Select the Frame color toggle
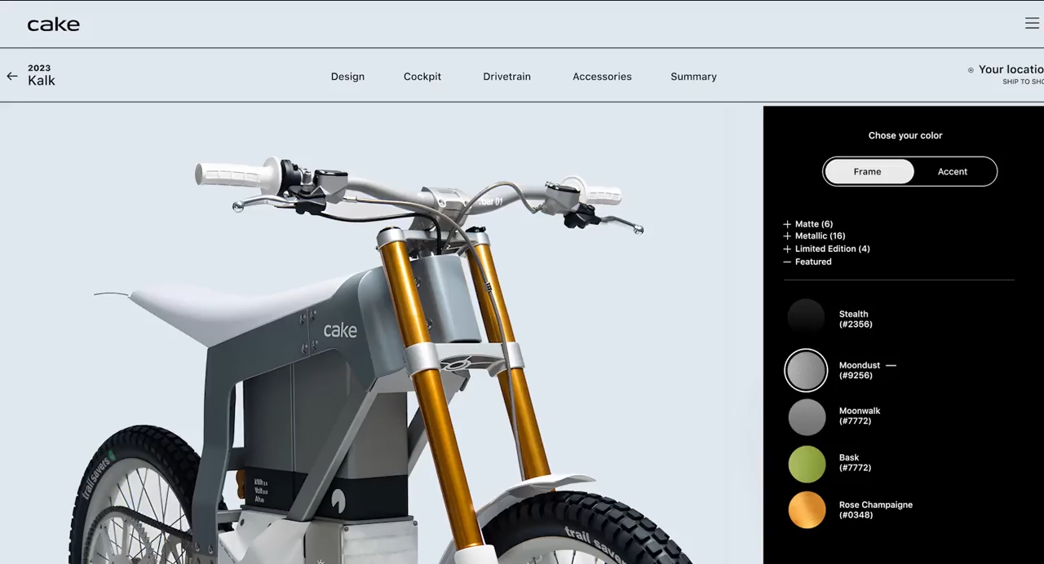The width and height of the screenshot is (1044, 564). (868, 172)
